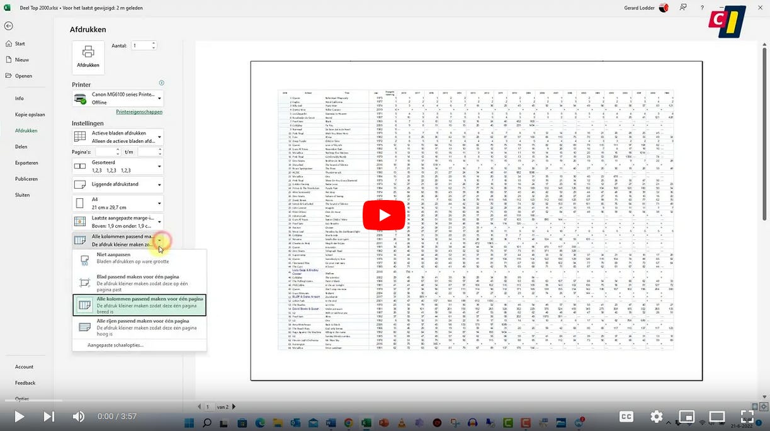The image size is (770, 431).
Task: Mute the video volume speaker
Action: tap(78, 417)
